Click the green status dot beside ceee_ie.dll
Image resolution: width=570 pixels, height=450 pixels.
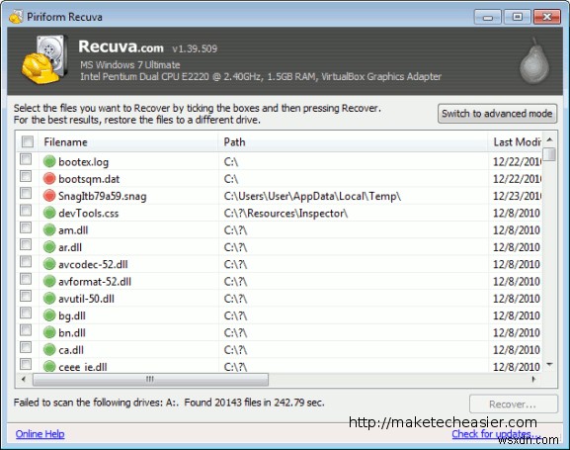(49, 366)
